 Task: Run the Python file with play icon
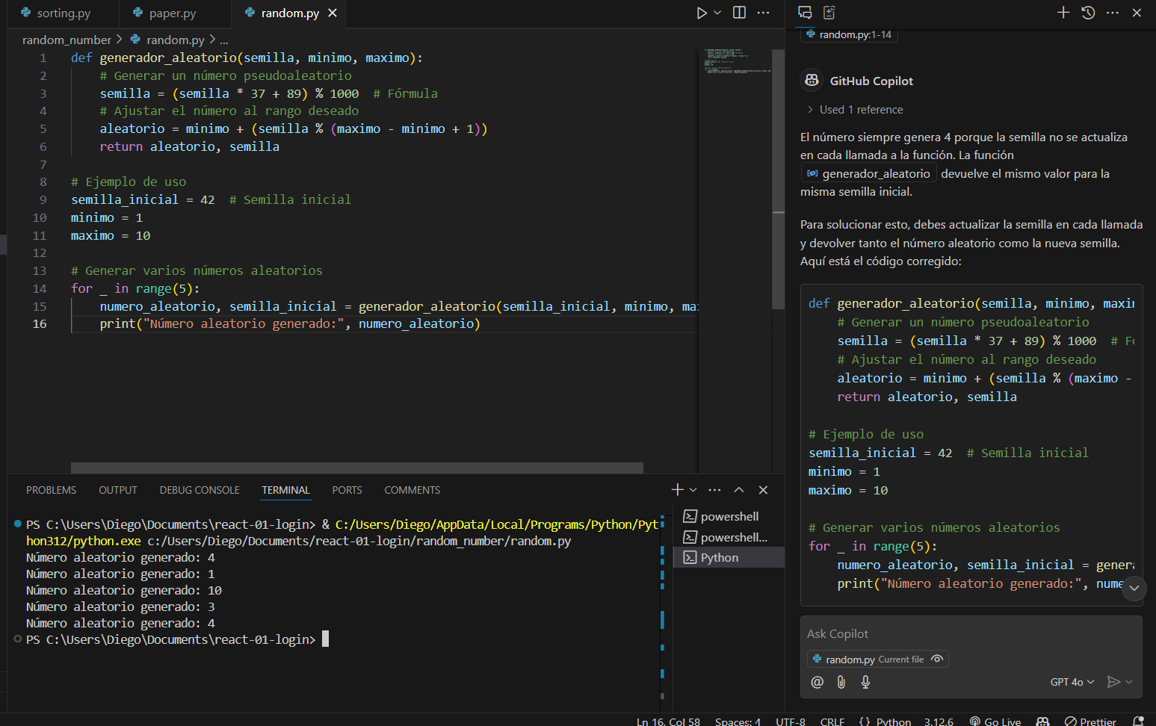[x=701, y=13]
